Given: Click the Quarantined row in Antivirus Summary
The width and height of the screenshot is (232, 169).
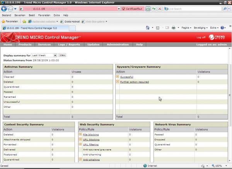Looking at the screenshot, I should coord(58,87).
